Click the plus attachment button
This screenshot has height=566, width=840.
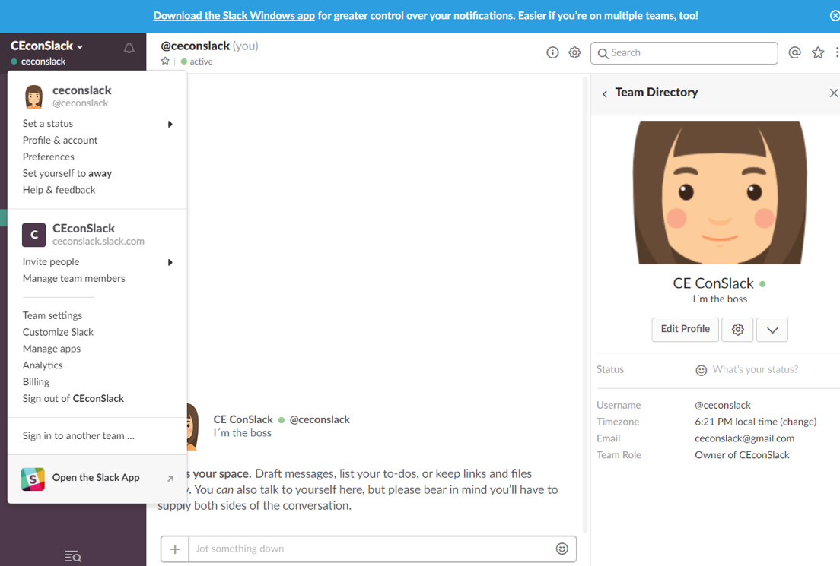(175, 549)
